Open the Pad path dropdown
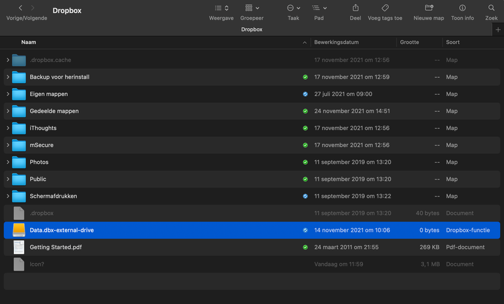 (x=319, y=8)
